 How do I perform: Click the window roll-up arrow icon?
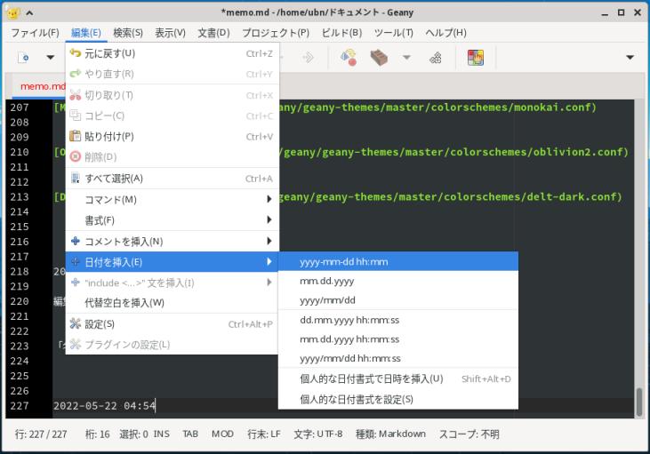pyautogui.click(x=29, y=12)
